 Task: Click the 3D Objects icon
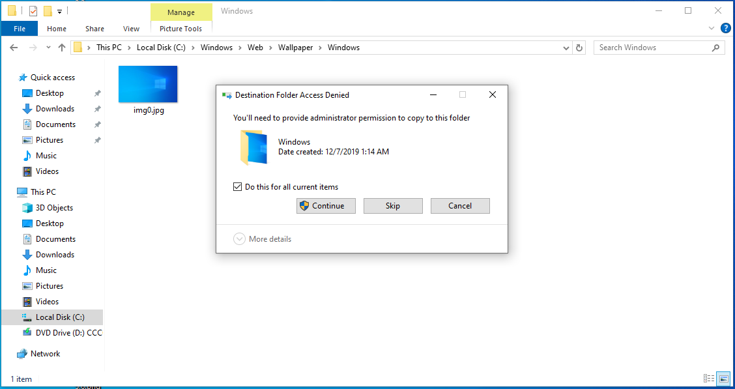[x=27, y=208]
